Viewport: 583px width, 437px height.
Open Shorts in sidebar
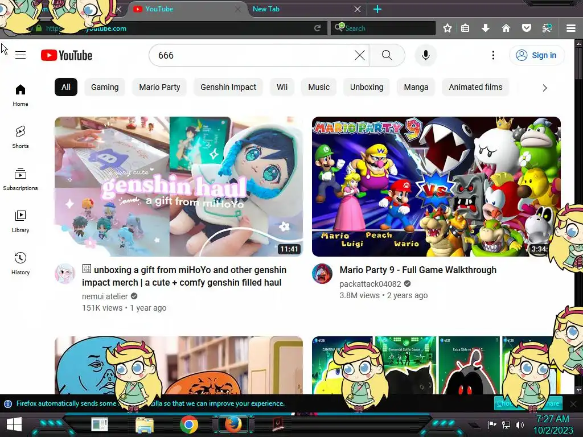point(20,137)
